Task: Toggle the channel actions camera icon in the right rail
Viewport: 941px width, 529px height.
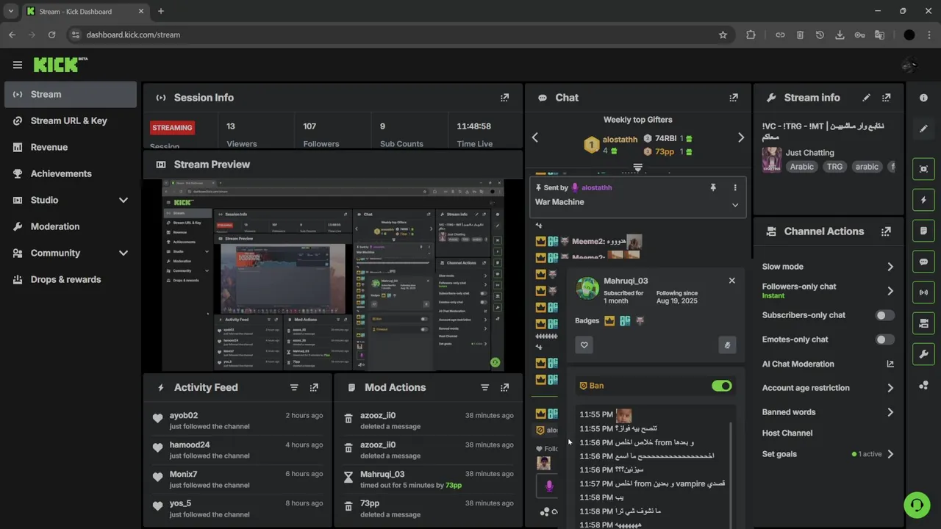Action: 924,323
